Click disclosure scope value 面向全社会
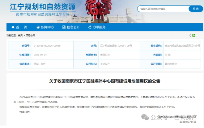Image resolution: width=204 pixels, height=128 pixels. click(171, 64)
